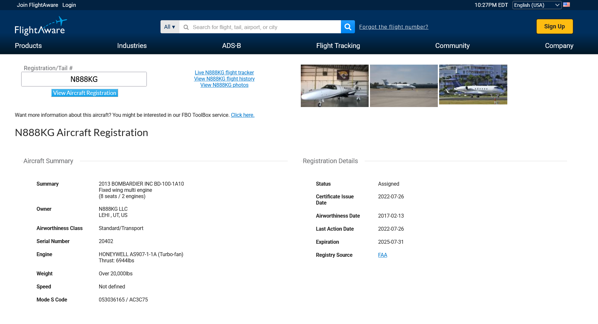Click the Speed value Not defined
598x324 pixels.
click(112, 286)
